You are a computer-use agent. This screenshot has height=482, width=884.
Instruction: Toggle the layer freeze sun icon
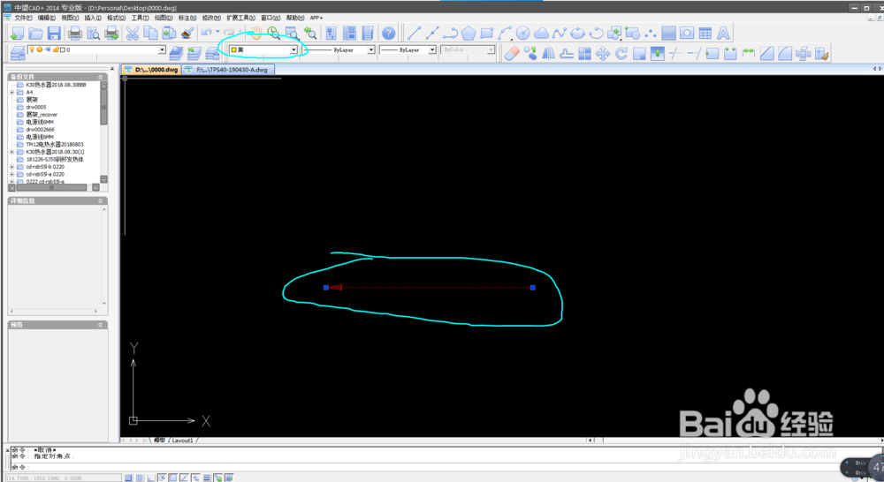click(40, 49)
